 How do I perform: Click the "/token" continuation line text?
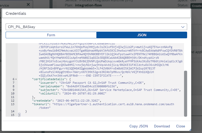45,108
